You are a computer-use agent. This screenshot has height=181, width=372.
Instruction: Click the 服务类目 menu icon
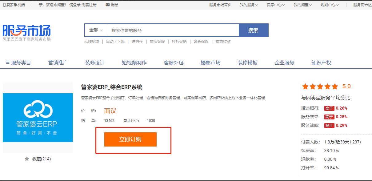click(x=8, y=62)
